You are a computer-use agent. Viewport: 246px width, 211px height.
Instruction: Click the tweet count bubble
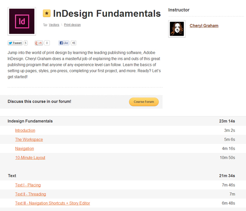click(x=26, y=43)
